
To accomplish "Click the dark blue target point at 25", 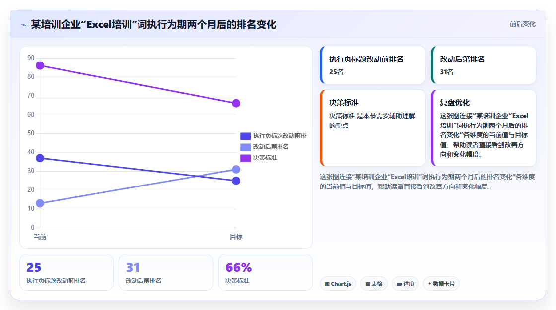I will 236,181.
